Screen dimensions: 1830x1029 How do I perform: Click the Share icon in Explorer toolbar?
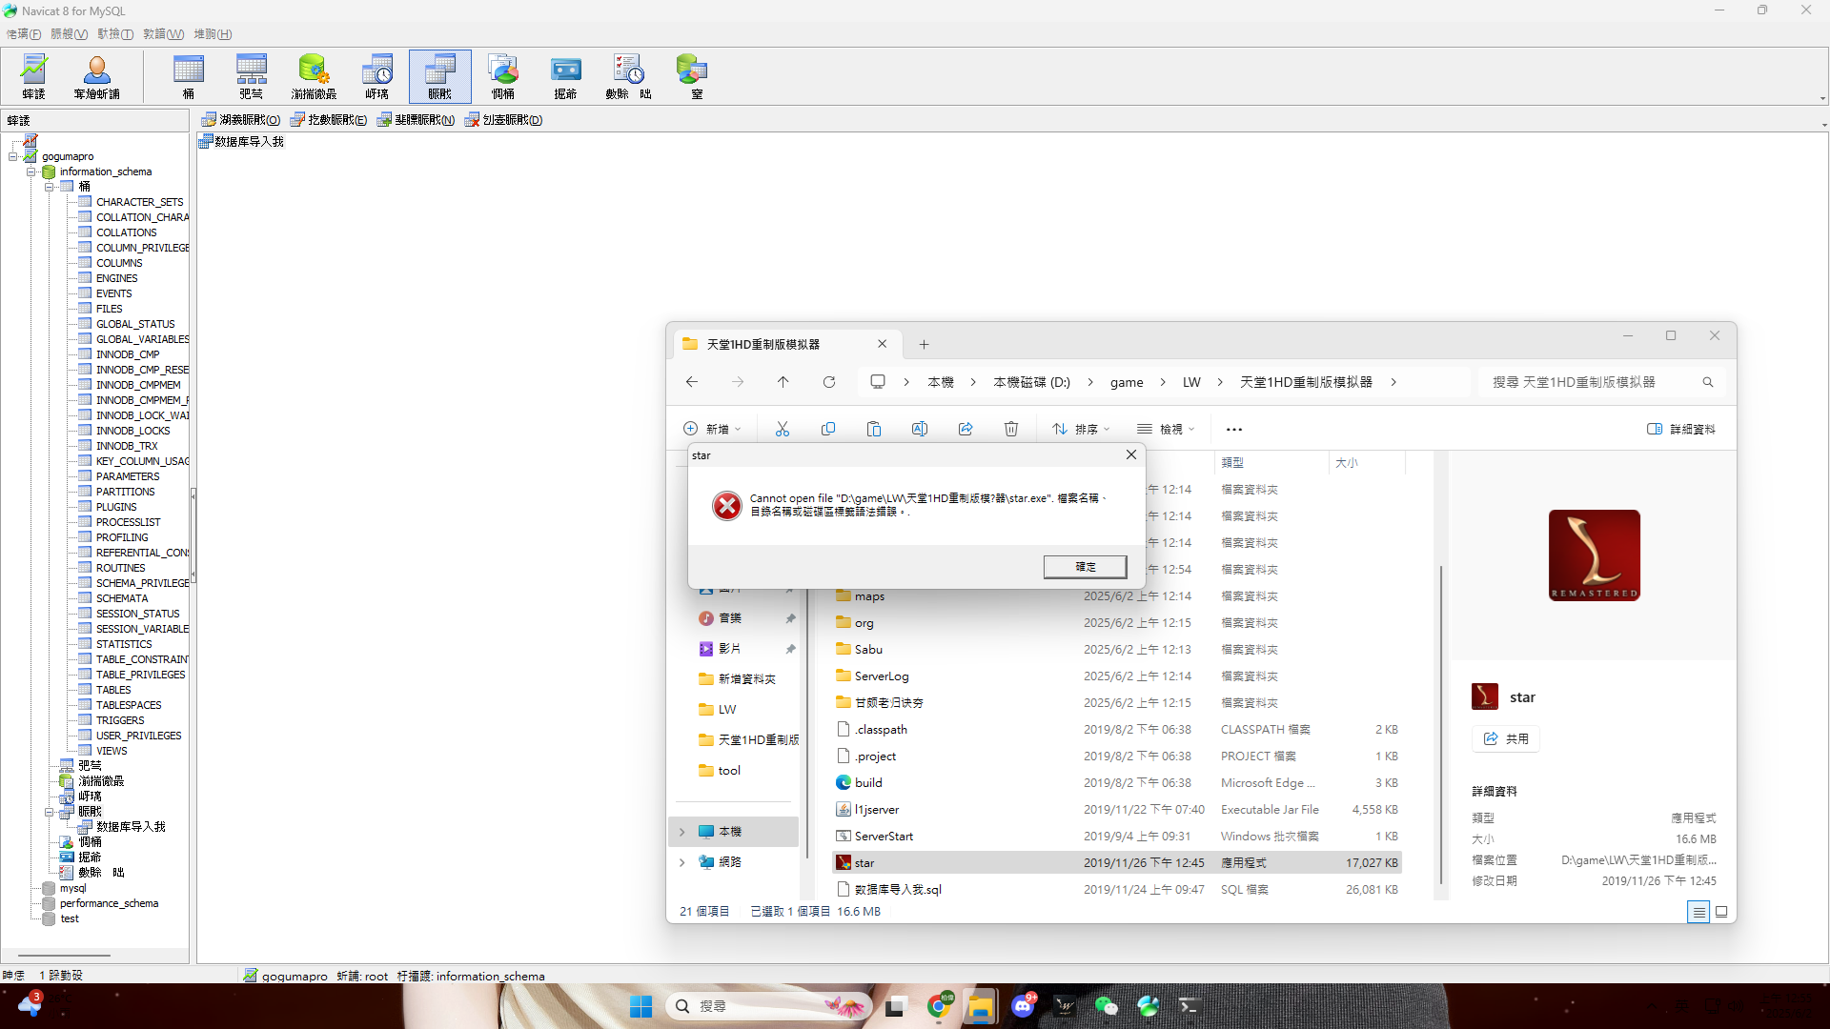[x=966, y=429]
